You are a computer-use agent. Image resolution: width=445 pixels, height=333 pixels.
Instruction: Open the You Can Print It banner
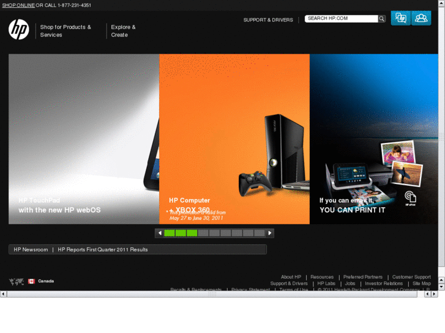[x=374, y=139]
